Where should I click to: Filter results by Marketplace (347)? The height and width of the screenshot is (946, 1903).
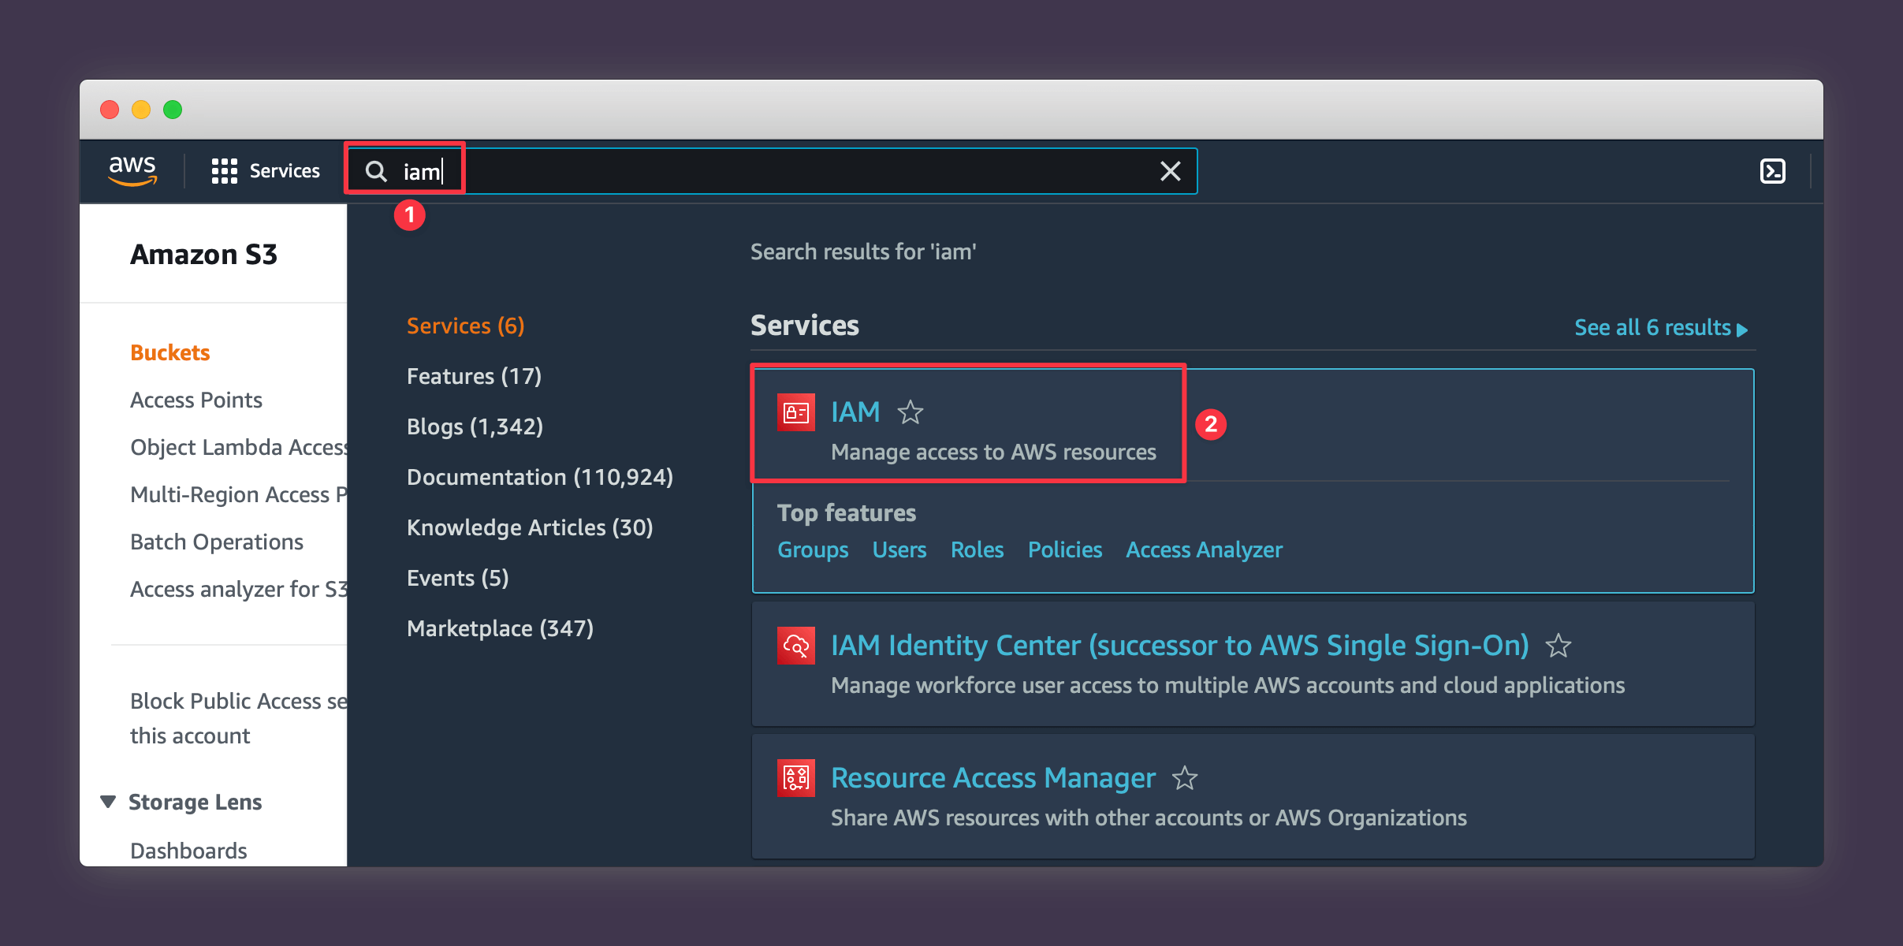coord(500,628)
